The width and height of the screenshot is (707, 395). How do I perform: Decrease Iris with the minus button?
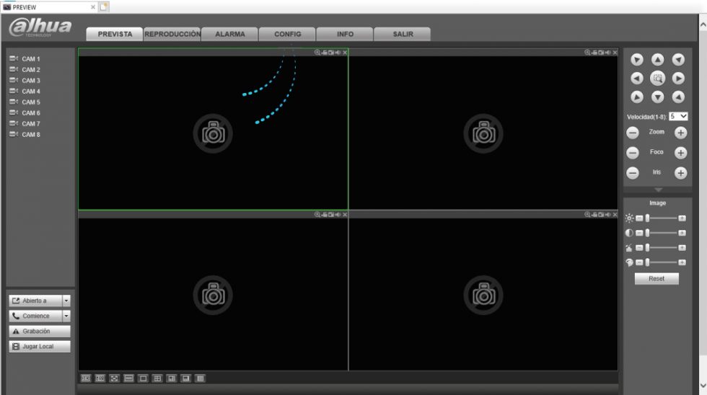click(x=633, y=173)
